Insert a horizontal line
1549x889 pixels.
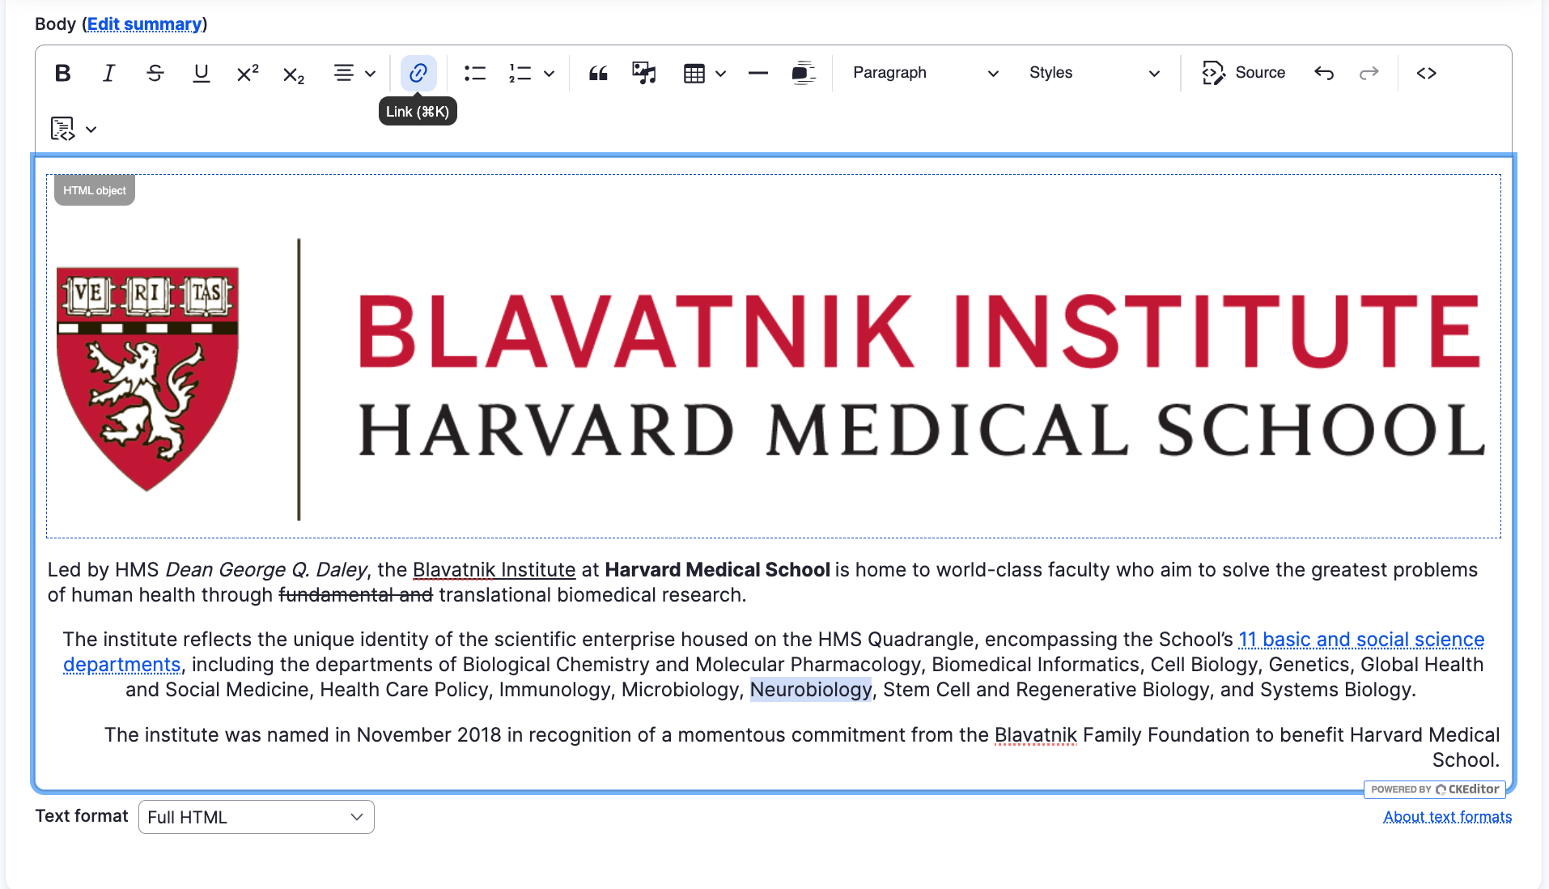758,74
